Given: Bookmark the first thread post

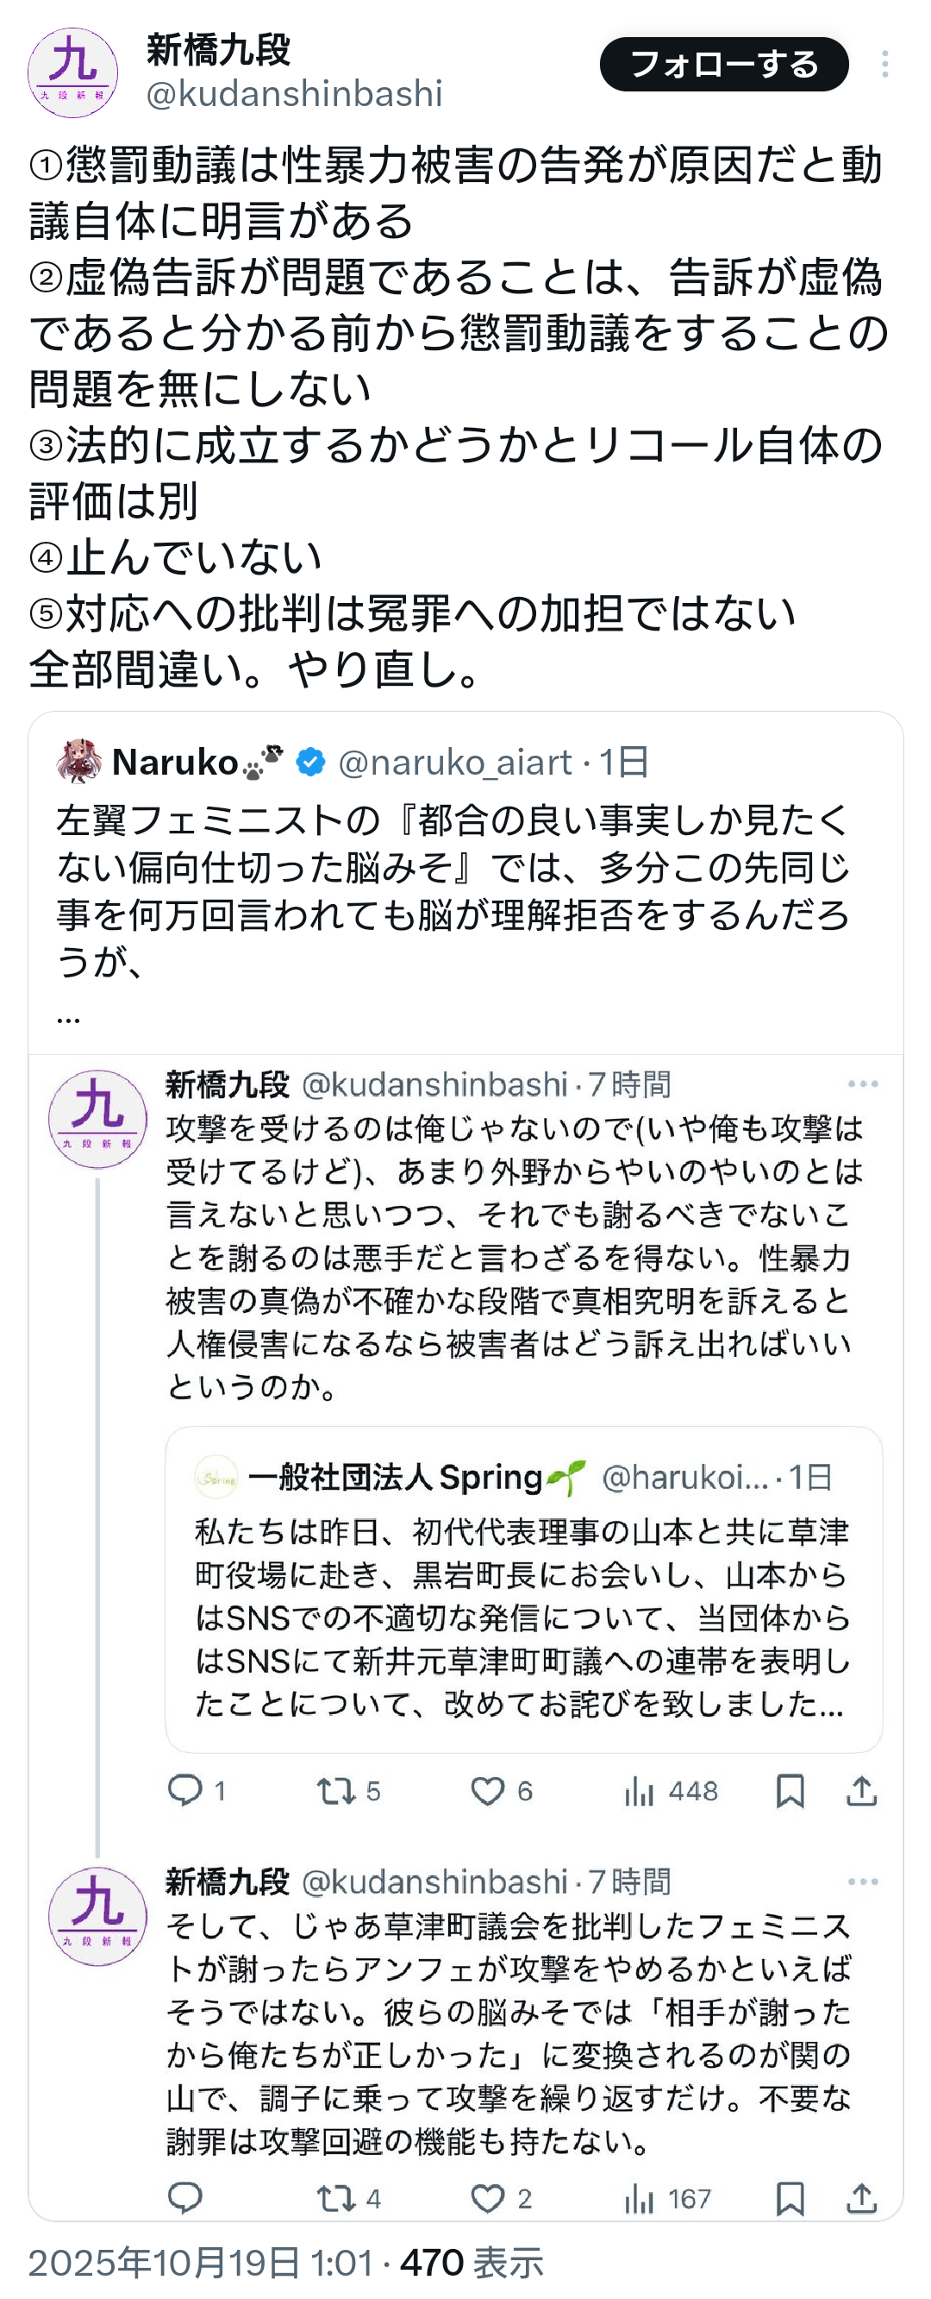Looking at the screenshot, I should pos(790,1790).
